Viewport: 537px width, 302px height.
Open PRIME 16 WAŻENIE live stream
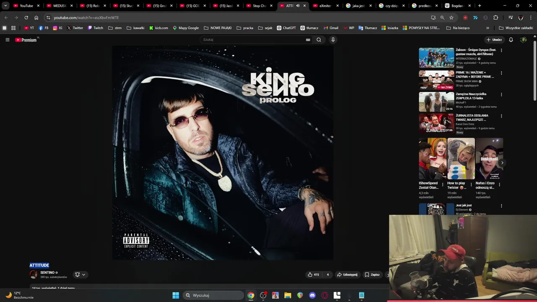(436, 80)
